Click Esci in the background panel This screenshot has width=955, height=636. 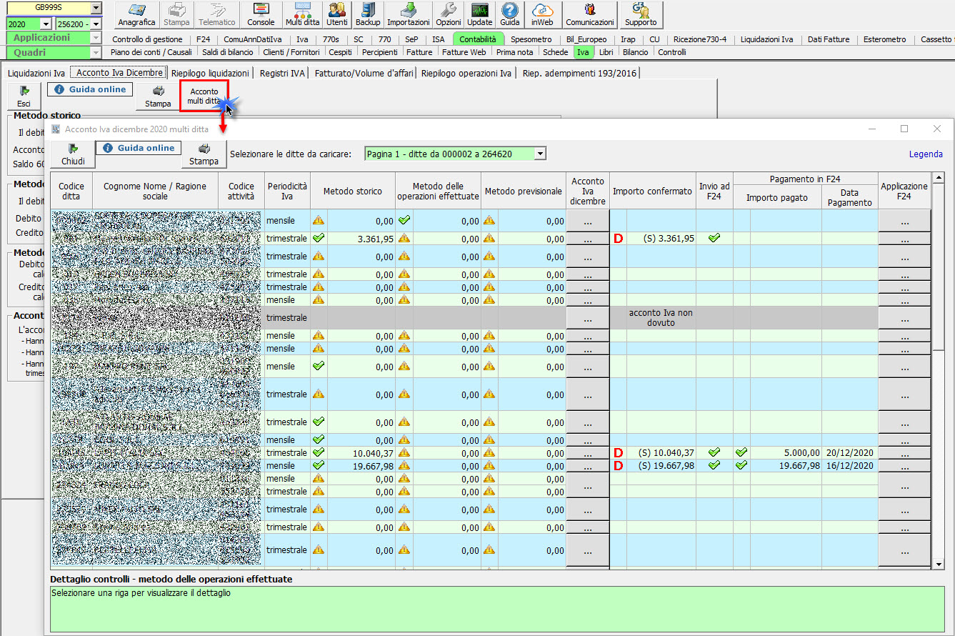(x=24, y=96)
